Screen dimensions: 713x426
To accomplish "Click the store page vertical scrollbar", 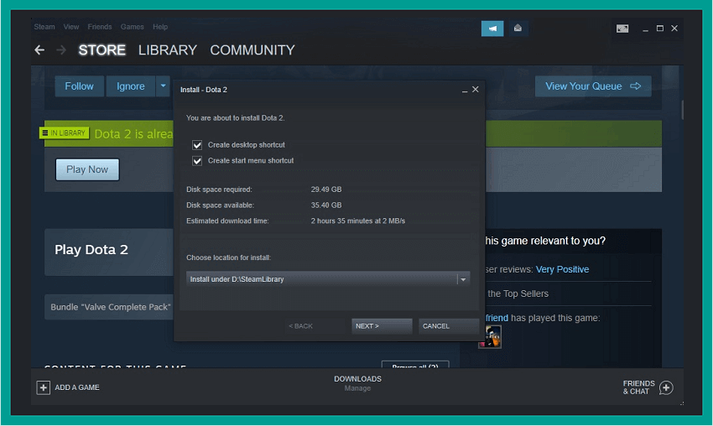I will [x=682, y=110].
